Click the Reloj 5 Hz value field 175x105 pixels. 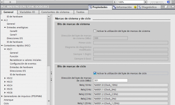point(131,90)
